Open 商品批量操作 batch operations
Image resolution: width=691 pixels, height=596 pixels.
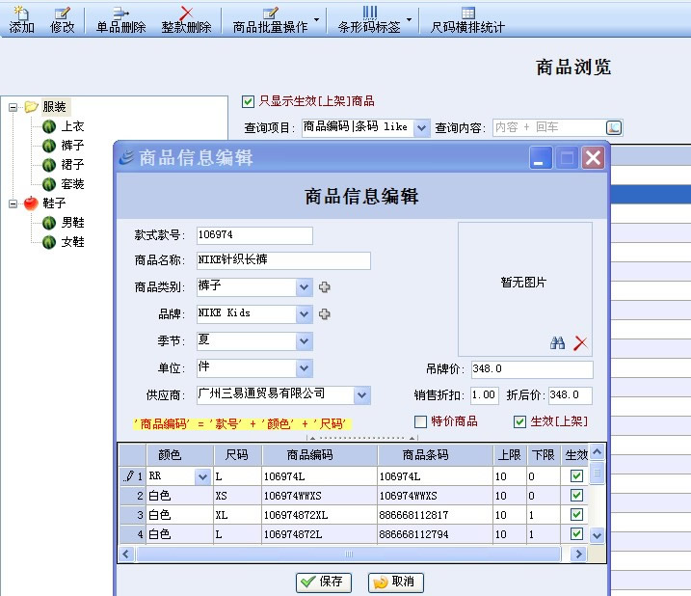click(276, 20)
